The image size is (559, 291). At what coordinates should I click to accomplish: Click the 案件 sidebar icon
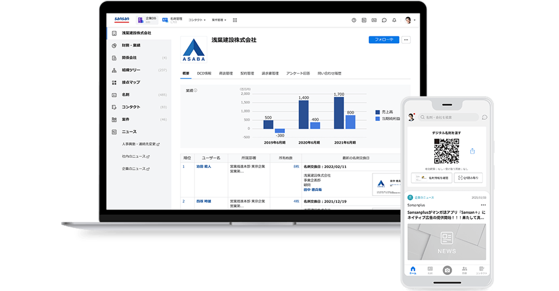tap(114, 119)
